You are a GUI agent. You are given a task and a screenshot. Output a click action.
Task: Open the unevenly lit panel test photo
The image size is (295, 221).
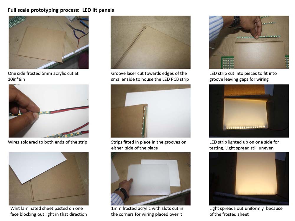(249, 111)
